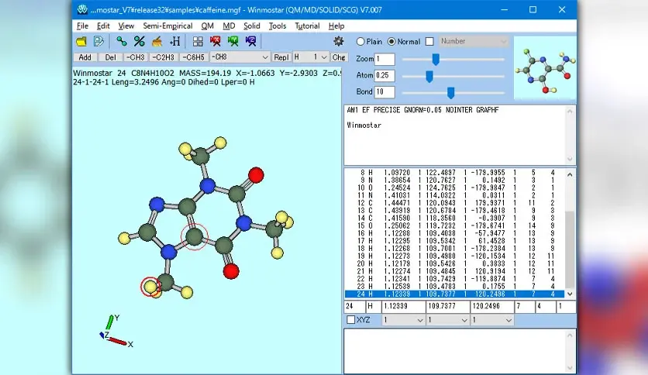Choose the Plain display radio button
The width and height of the screenshot is (648, 375).
pos(360,42)
